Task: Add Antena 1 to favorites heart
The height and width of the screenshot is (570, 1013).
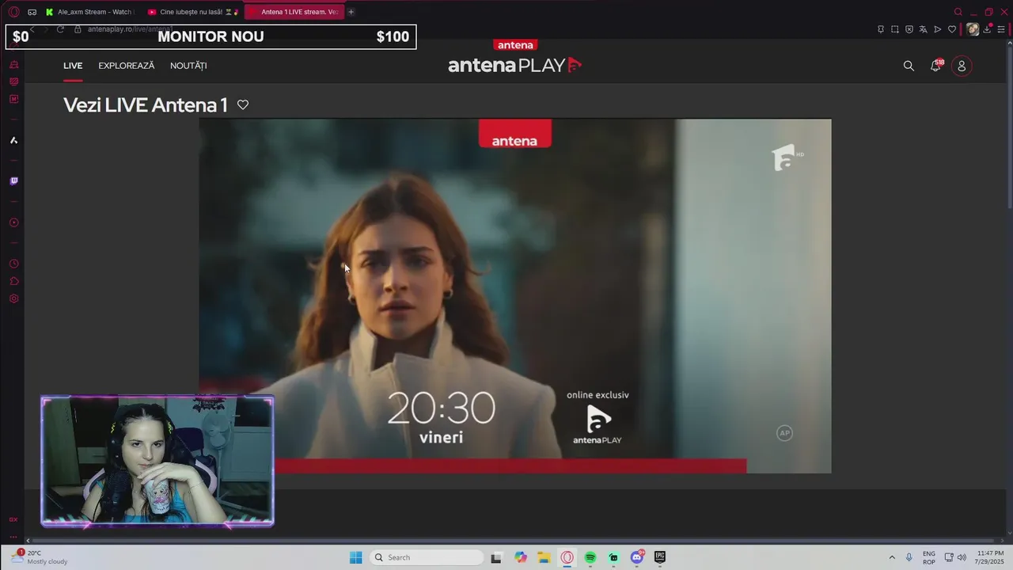Action: [x=243, y=105]
